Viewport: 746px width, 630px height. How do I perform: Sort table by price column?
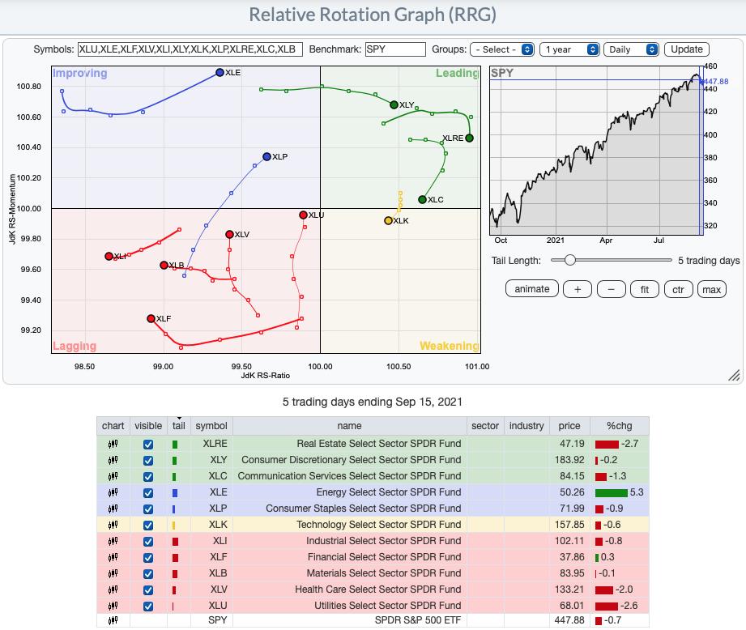point(569,426)
